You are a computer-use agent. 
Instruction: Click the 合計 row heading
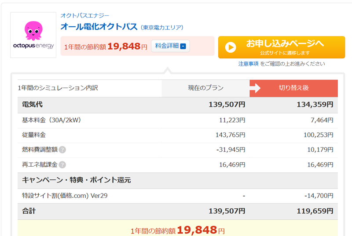(x=29, y=211)
